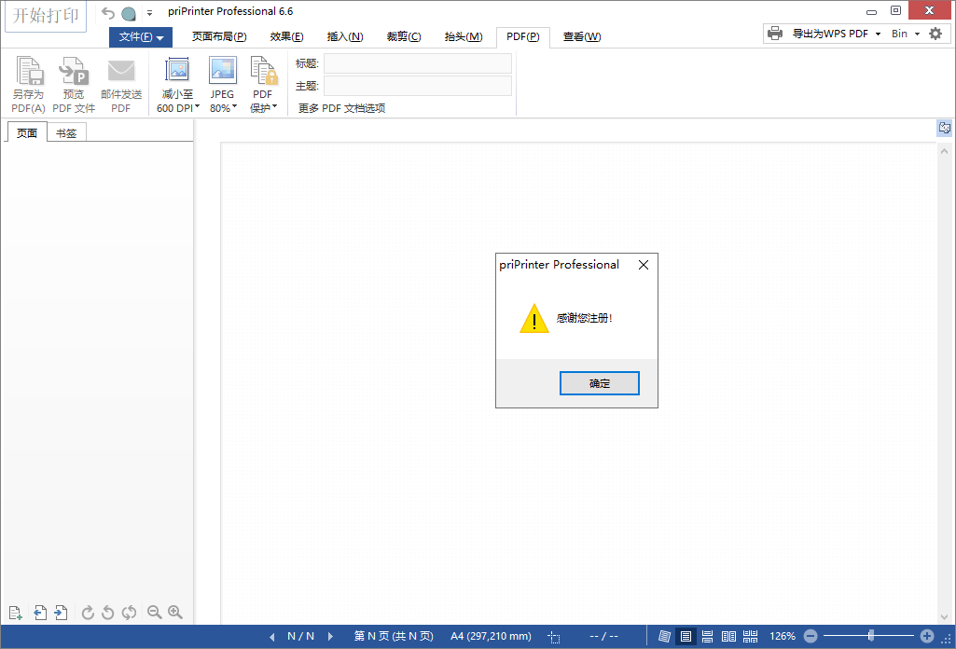
Task: Click the side panel icon at top right
Action: (945, 128)
